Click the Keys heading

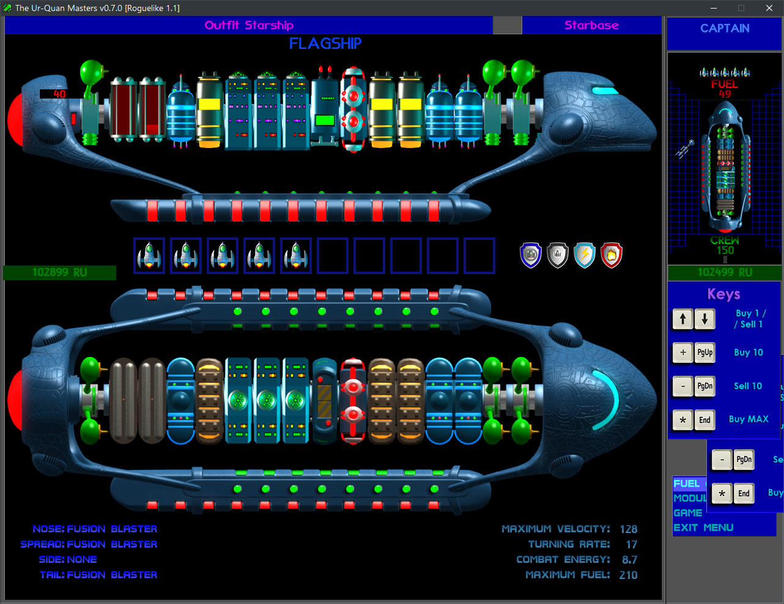[724, 294]
